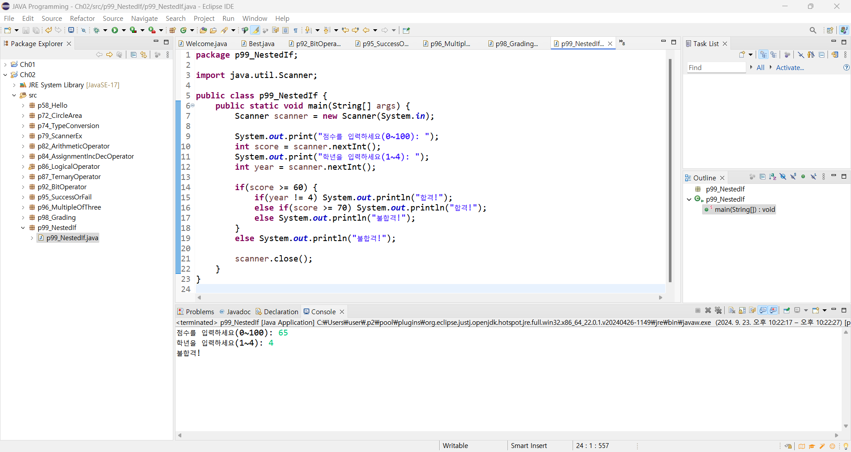Click the Task List help question icon
Screen dimensions: 851x452
(846, 67)
